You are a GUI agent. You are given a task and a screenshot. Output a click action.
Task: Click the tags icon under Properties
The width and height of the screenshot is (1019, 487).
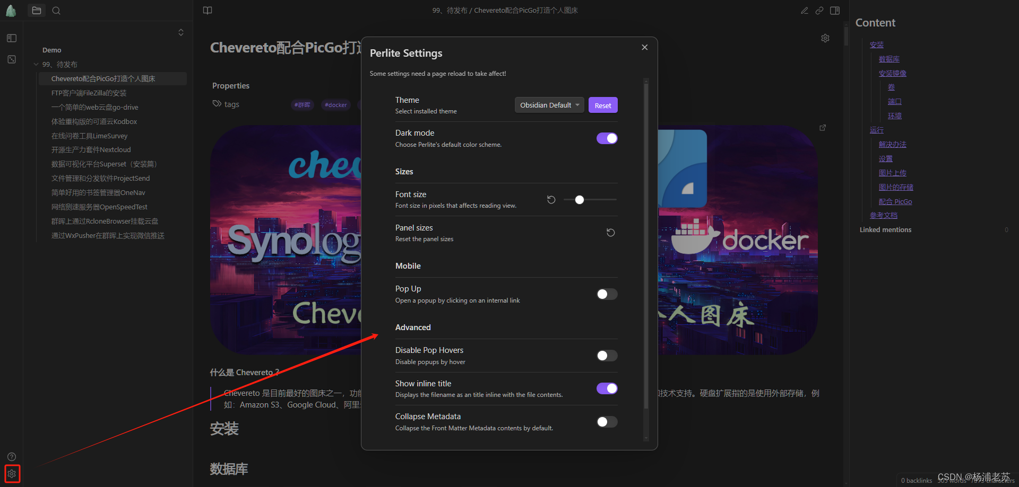[x=217, y=104]
